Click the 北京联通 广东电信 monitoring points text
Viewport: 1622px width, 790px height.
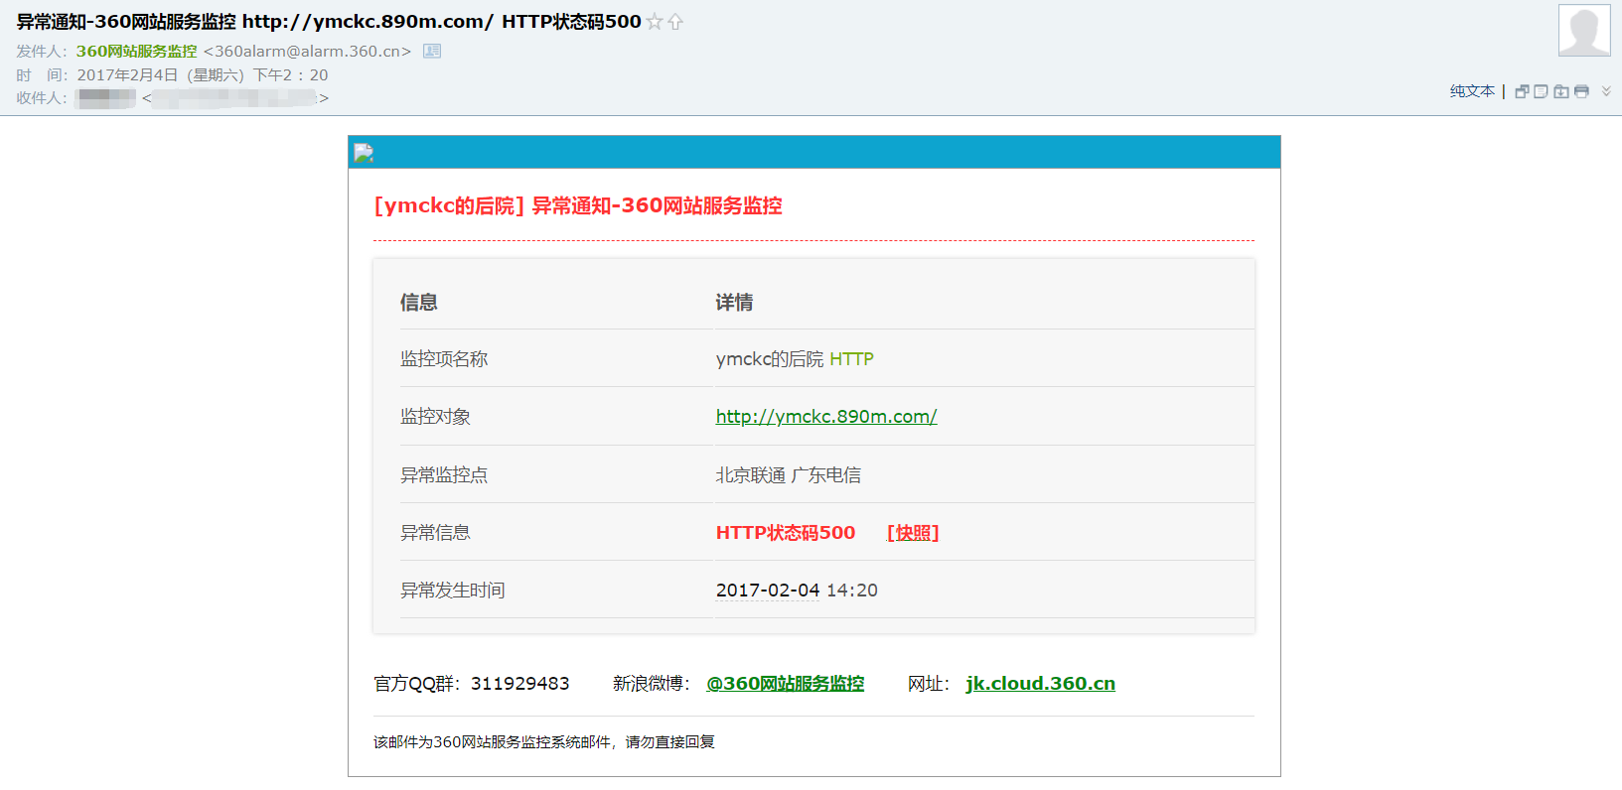coord(789,475)
